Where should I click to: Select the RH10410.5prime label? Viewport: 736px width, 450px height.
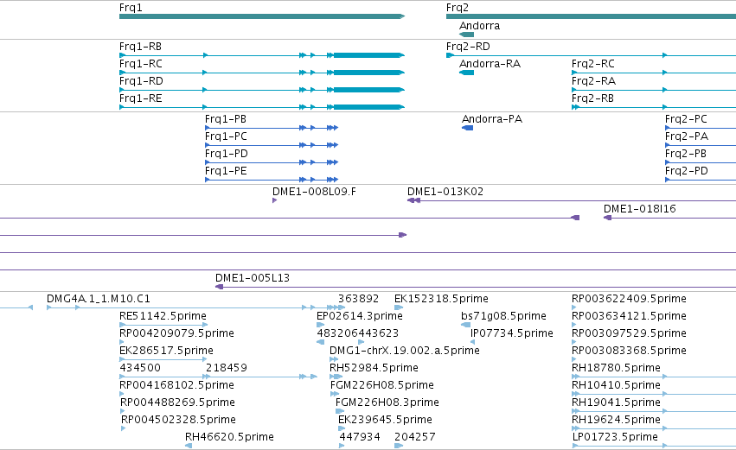[616, 385]
